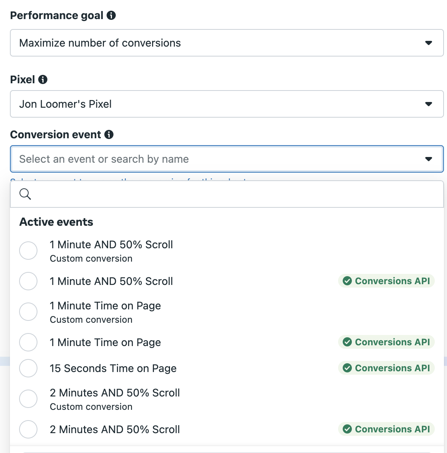Viewport: 447px width, 453px height.
Task: Click Conversions API badge beside 1 Minute AND 50% Scroll
Action: tap(386, 281)
